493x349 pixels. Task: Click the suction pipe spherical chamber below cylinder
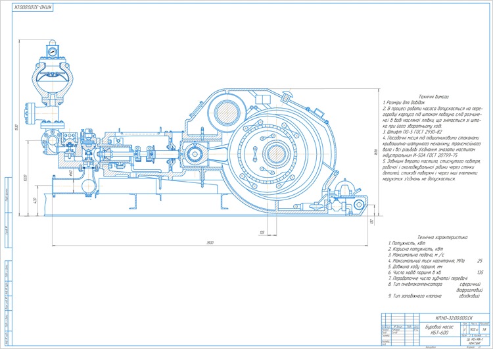(x=89, y=186)
